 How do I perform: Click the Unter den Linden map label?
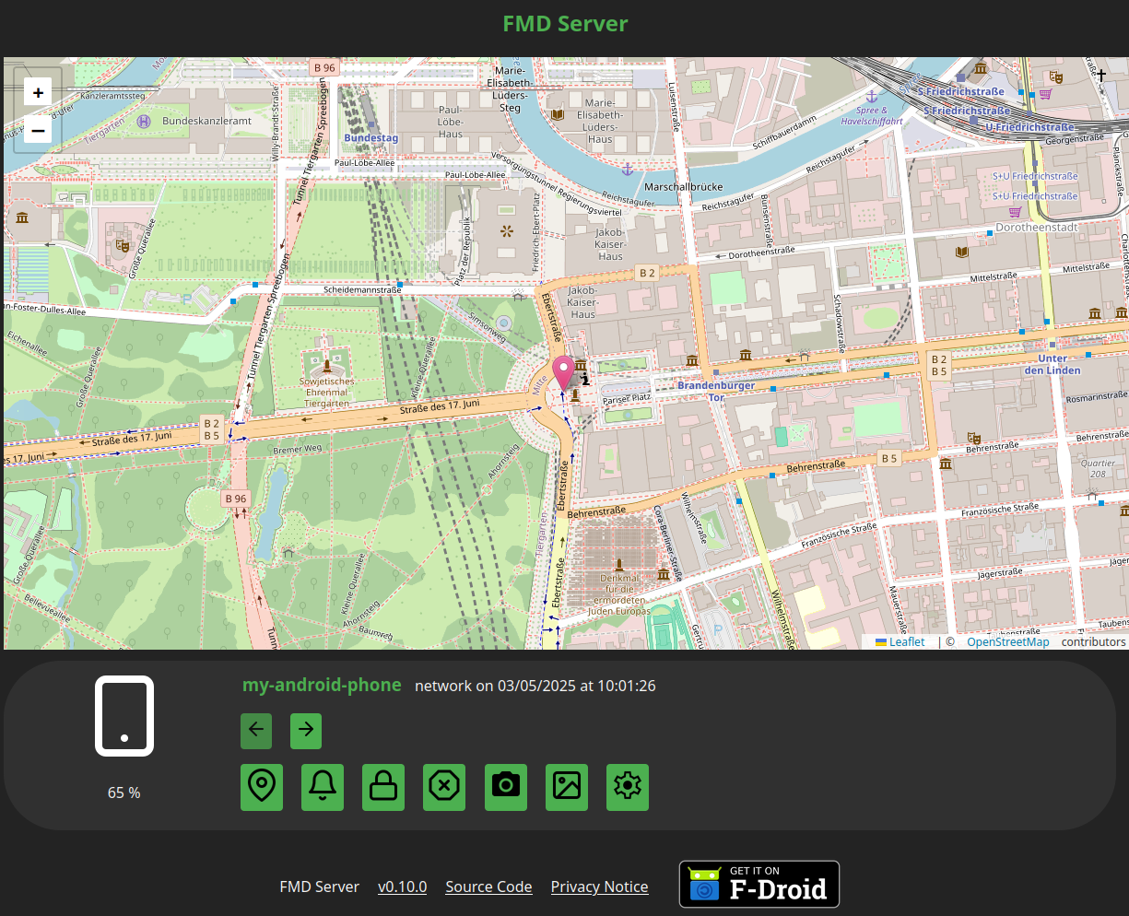click(1053, 364)
